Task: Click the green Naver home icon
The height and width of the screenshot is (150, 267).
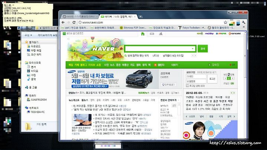Action: click(x=143, y=34)
